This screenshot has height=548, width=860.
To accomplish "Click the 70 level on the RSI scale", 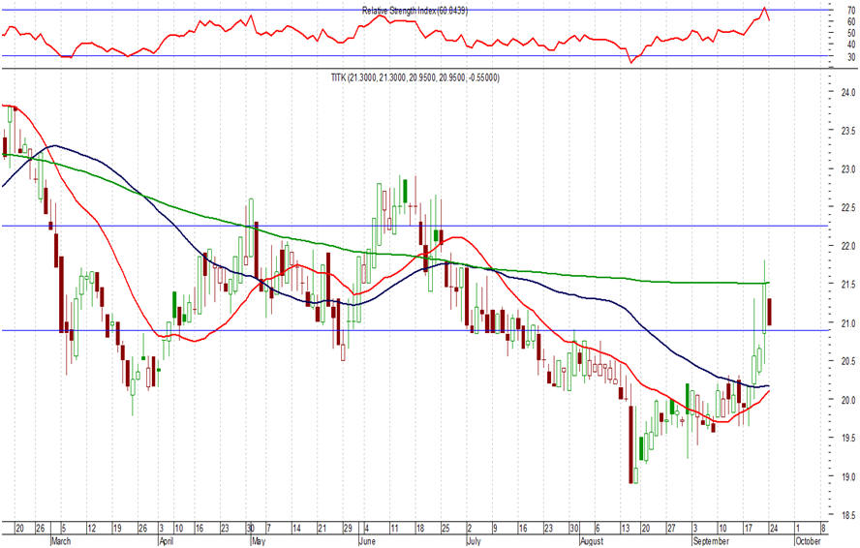I will 848,10.
